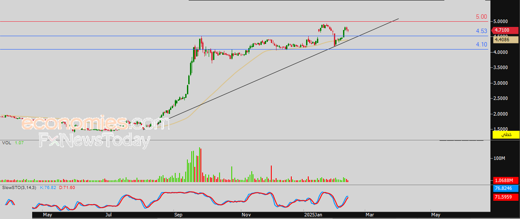Click the Mar date on the time axis
This screenshot has height=219, width=520.
pyautogui.click(x=369, y=215)
